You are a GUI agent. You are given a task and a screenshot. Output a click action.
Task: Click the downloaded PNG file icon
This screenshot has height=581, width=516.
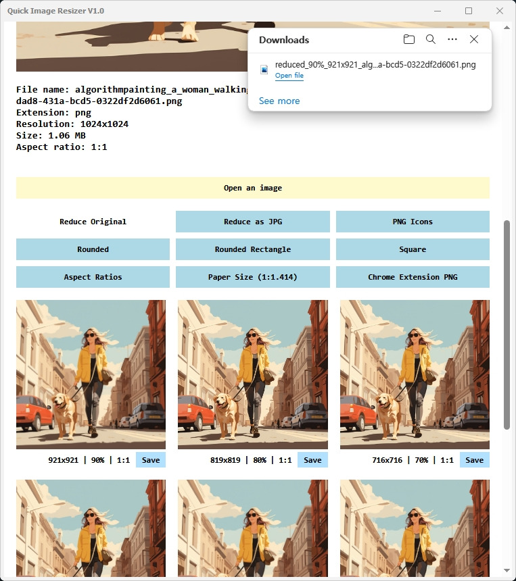264,70
